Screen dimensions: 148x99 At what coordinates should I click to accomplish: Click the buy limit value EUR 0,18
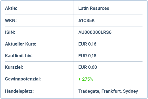pos(87,56)
